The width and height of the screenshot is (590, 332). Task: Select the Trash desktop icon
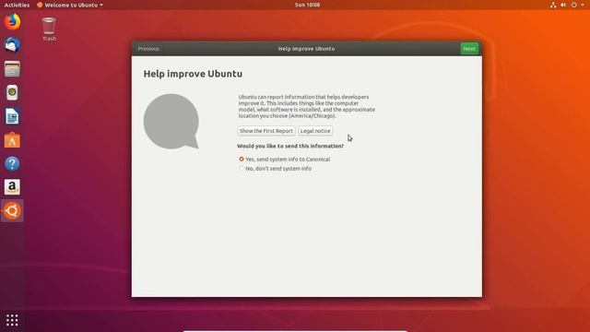coord(49,29)
